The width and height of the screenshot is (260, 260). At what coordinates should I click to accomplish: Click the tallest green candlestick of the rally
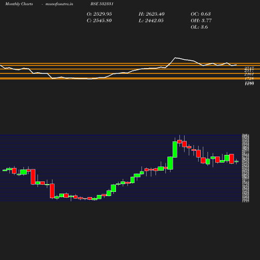[x=175, y=149]
